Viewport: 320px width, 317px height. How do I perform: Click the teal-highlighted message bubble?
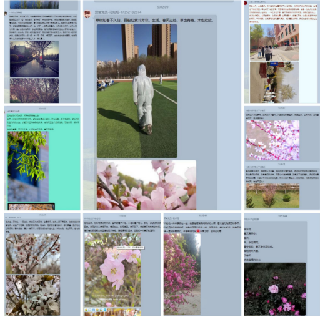[44, 162]
